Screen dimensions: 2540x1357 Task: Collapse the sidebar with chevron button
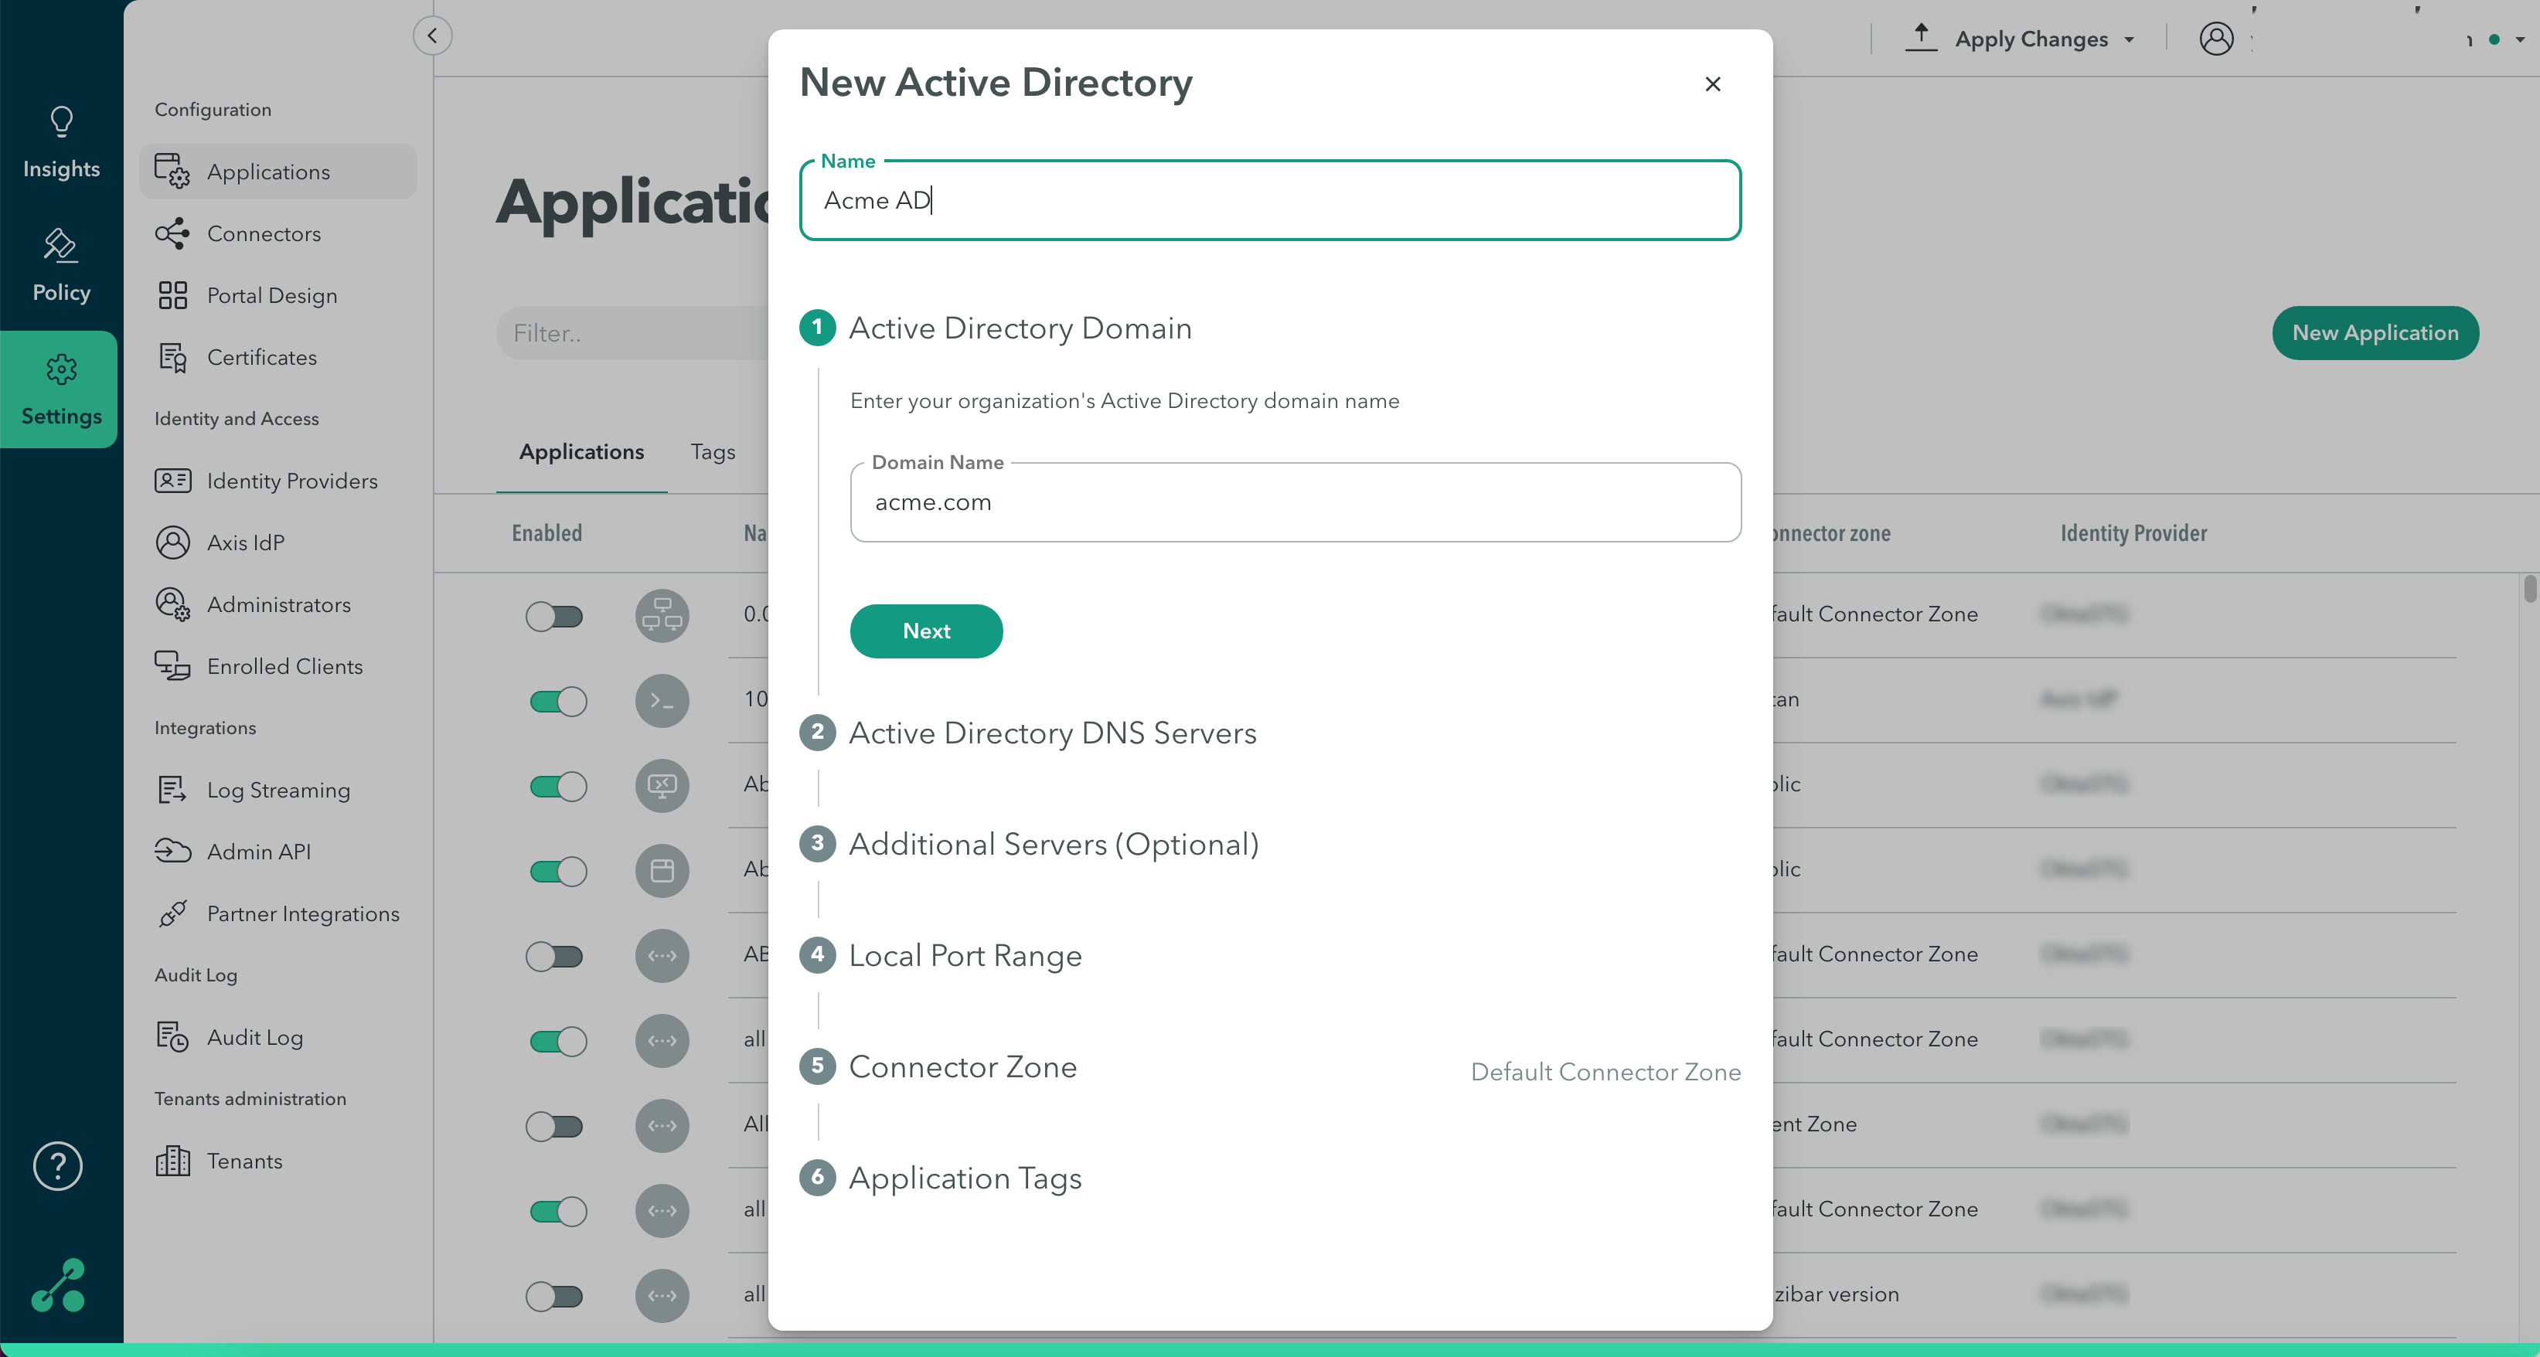432,36
